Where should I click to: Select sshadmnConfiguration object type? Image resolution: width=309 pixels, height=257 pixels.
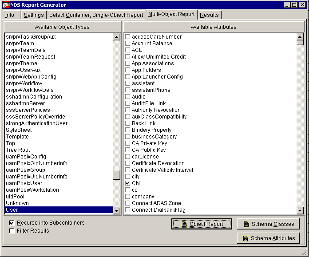(59, 97)
